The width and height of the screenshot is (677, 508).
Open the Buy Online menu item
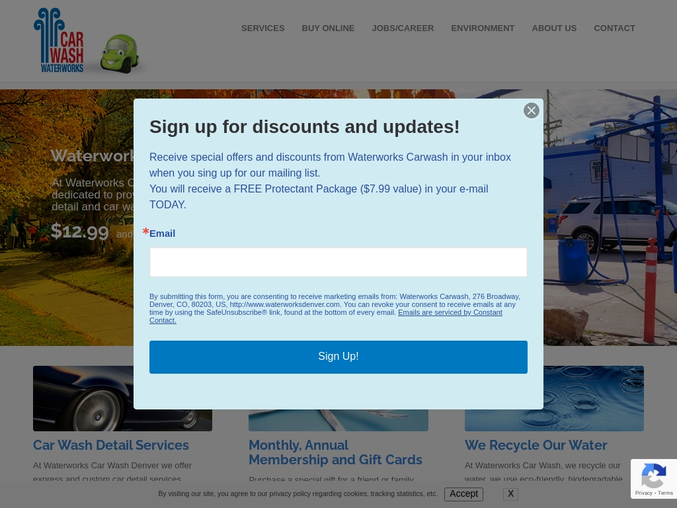(x=328, y=28)
